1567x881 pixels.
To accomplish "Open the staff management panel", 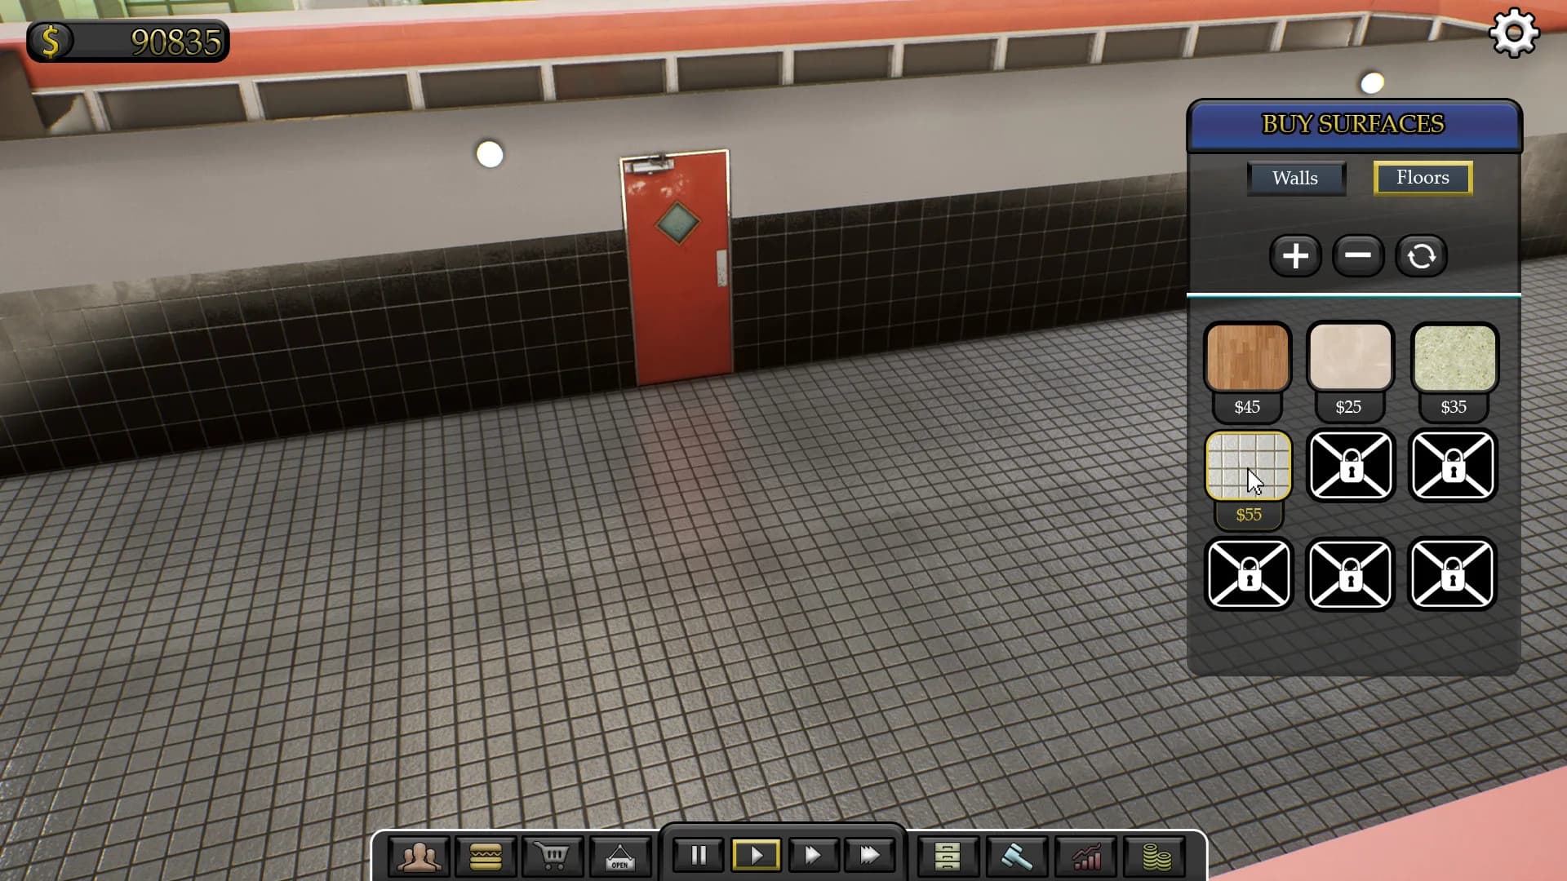I will (x=419, y=856).
